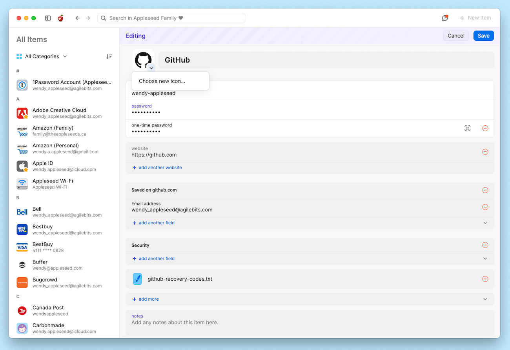Expand field type menu under Security section
Image resolution: width=510 pixels, height=350 pixels.
(x=485, y=259)
